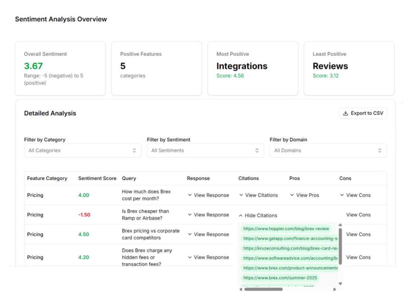Open the Filter by Domain dropdown

click(x=328, y=150)
